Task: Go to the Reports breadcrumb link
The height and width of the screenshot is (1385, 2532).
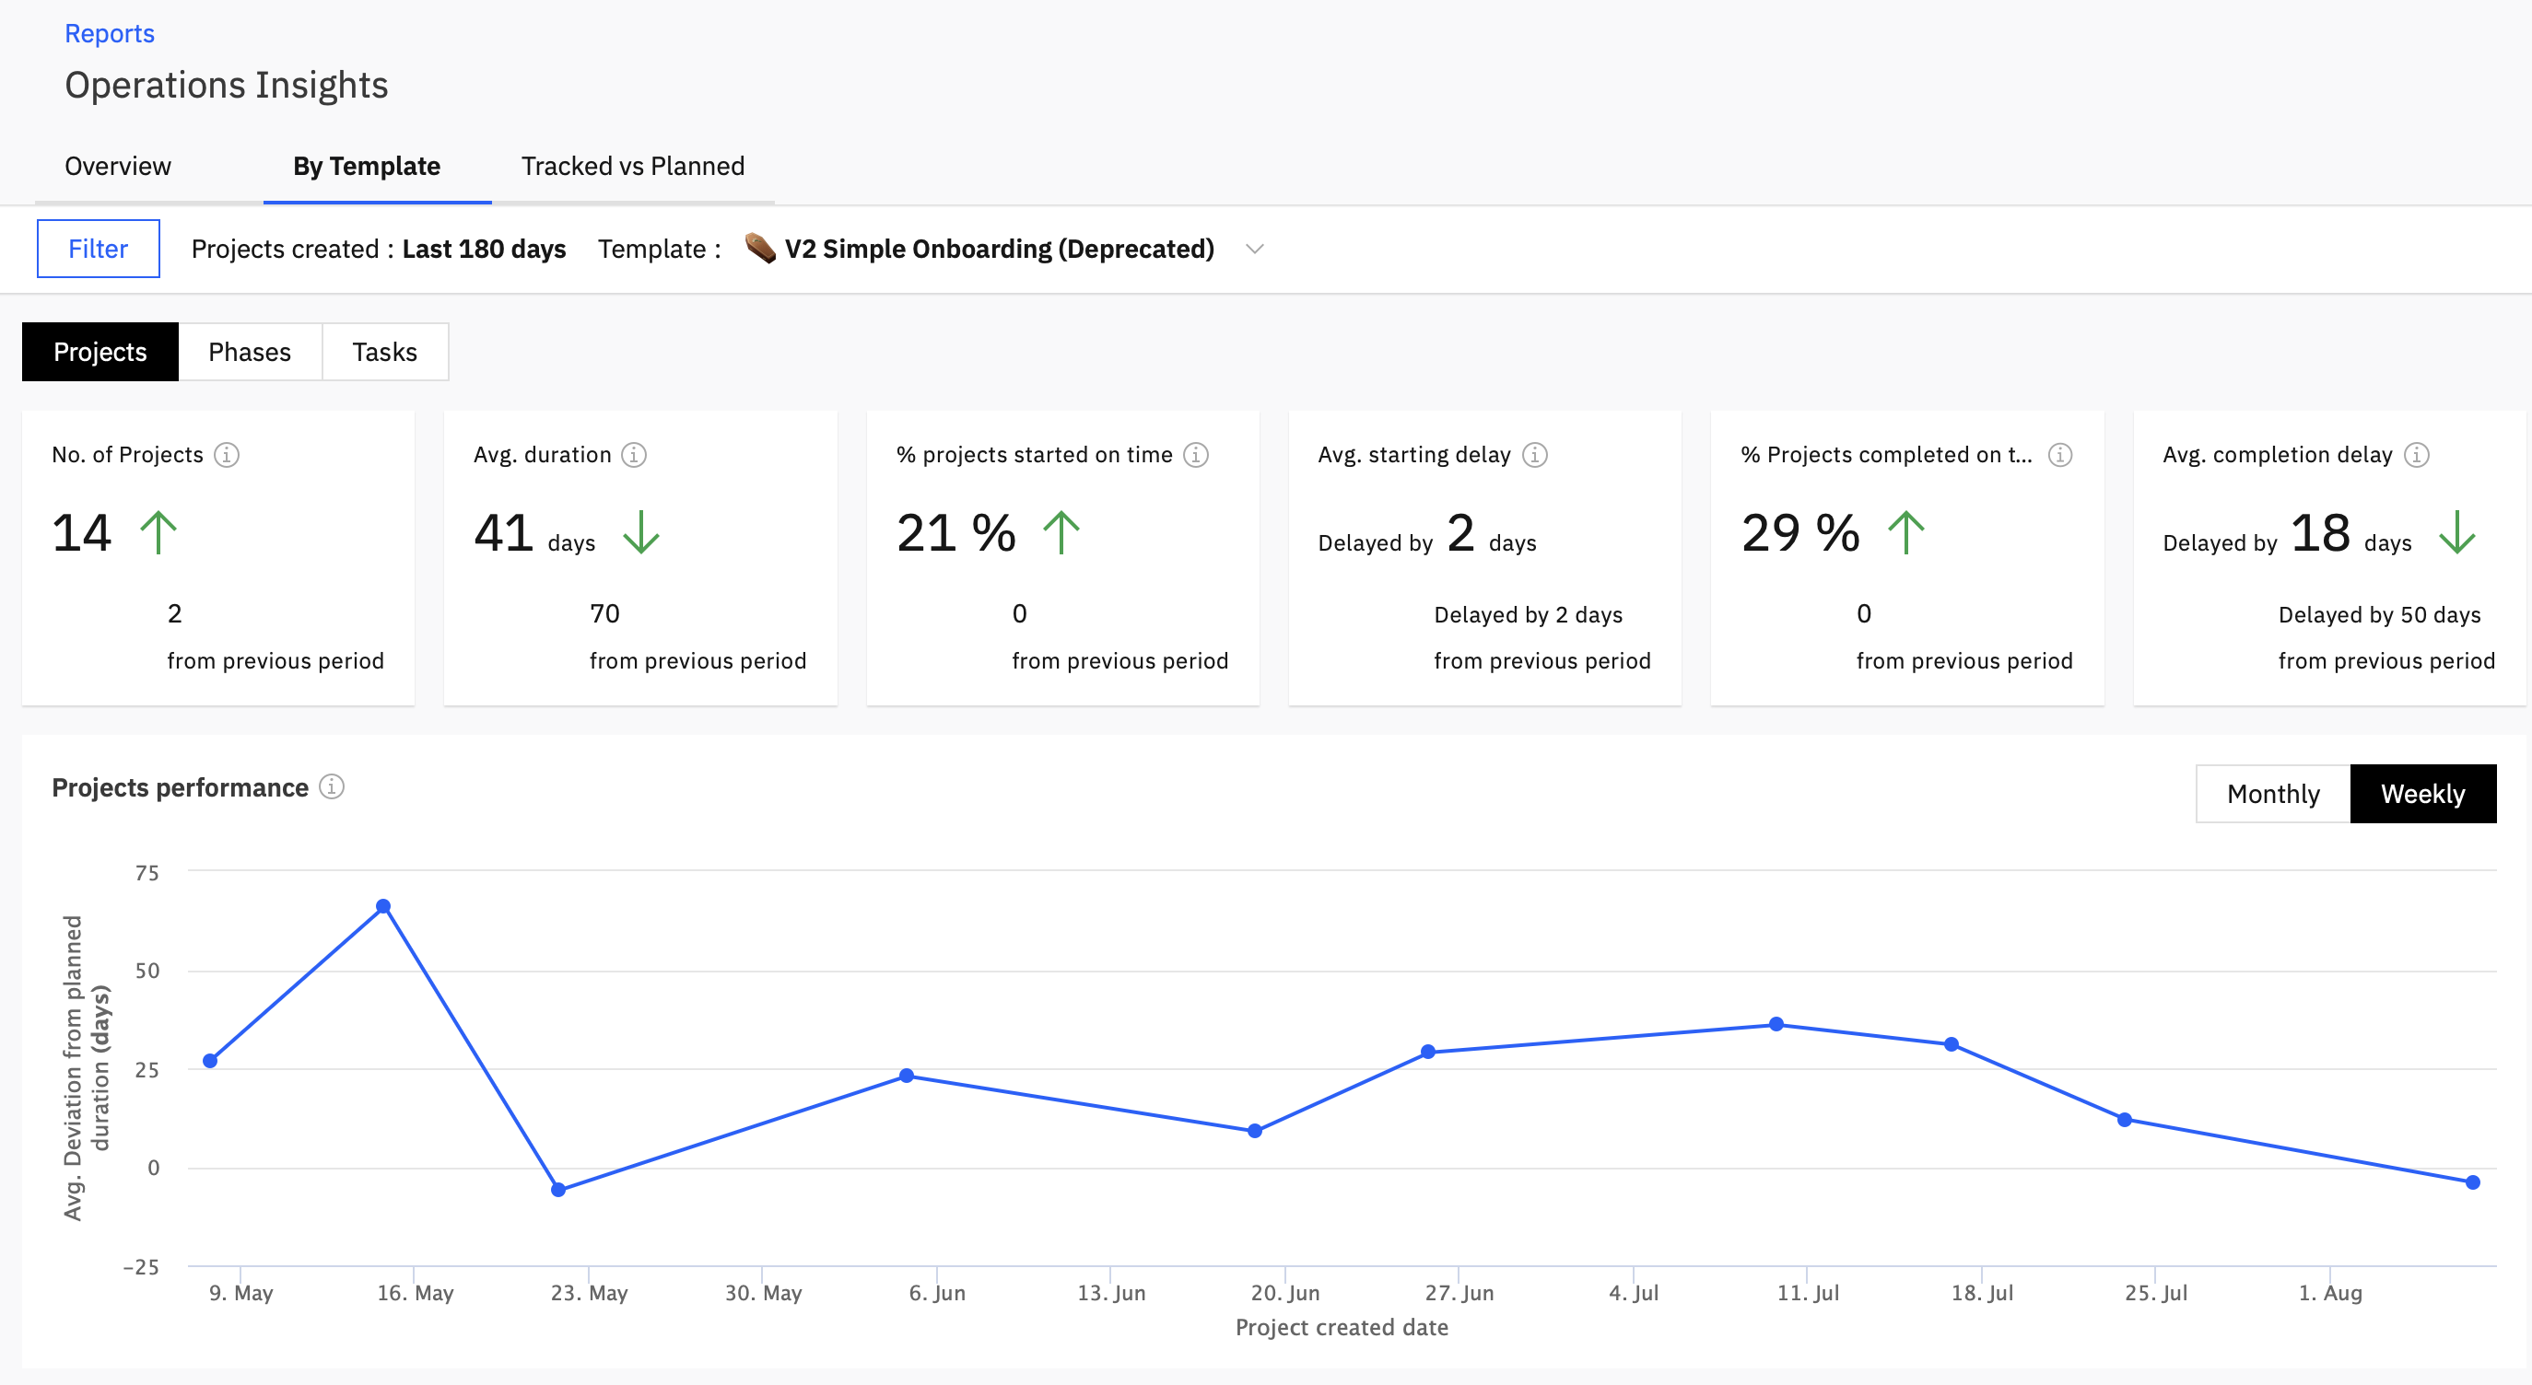Action: 109,33
